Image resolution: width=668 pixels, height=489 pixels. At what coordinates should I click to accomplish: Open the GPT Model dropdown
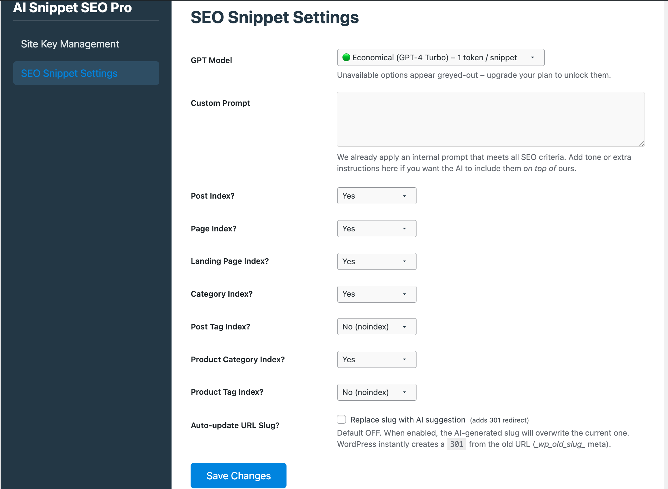pyautogui.click(x=440, y=57)
